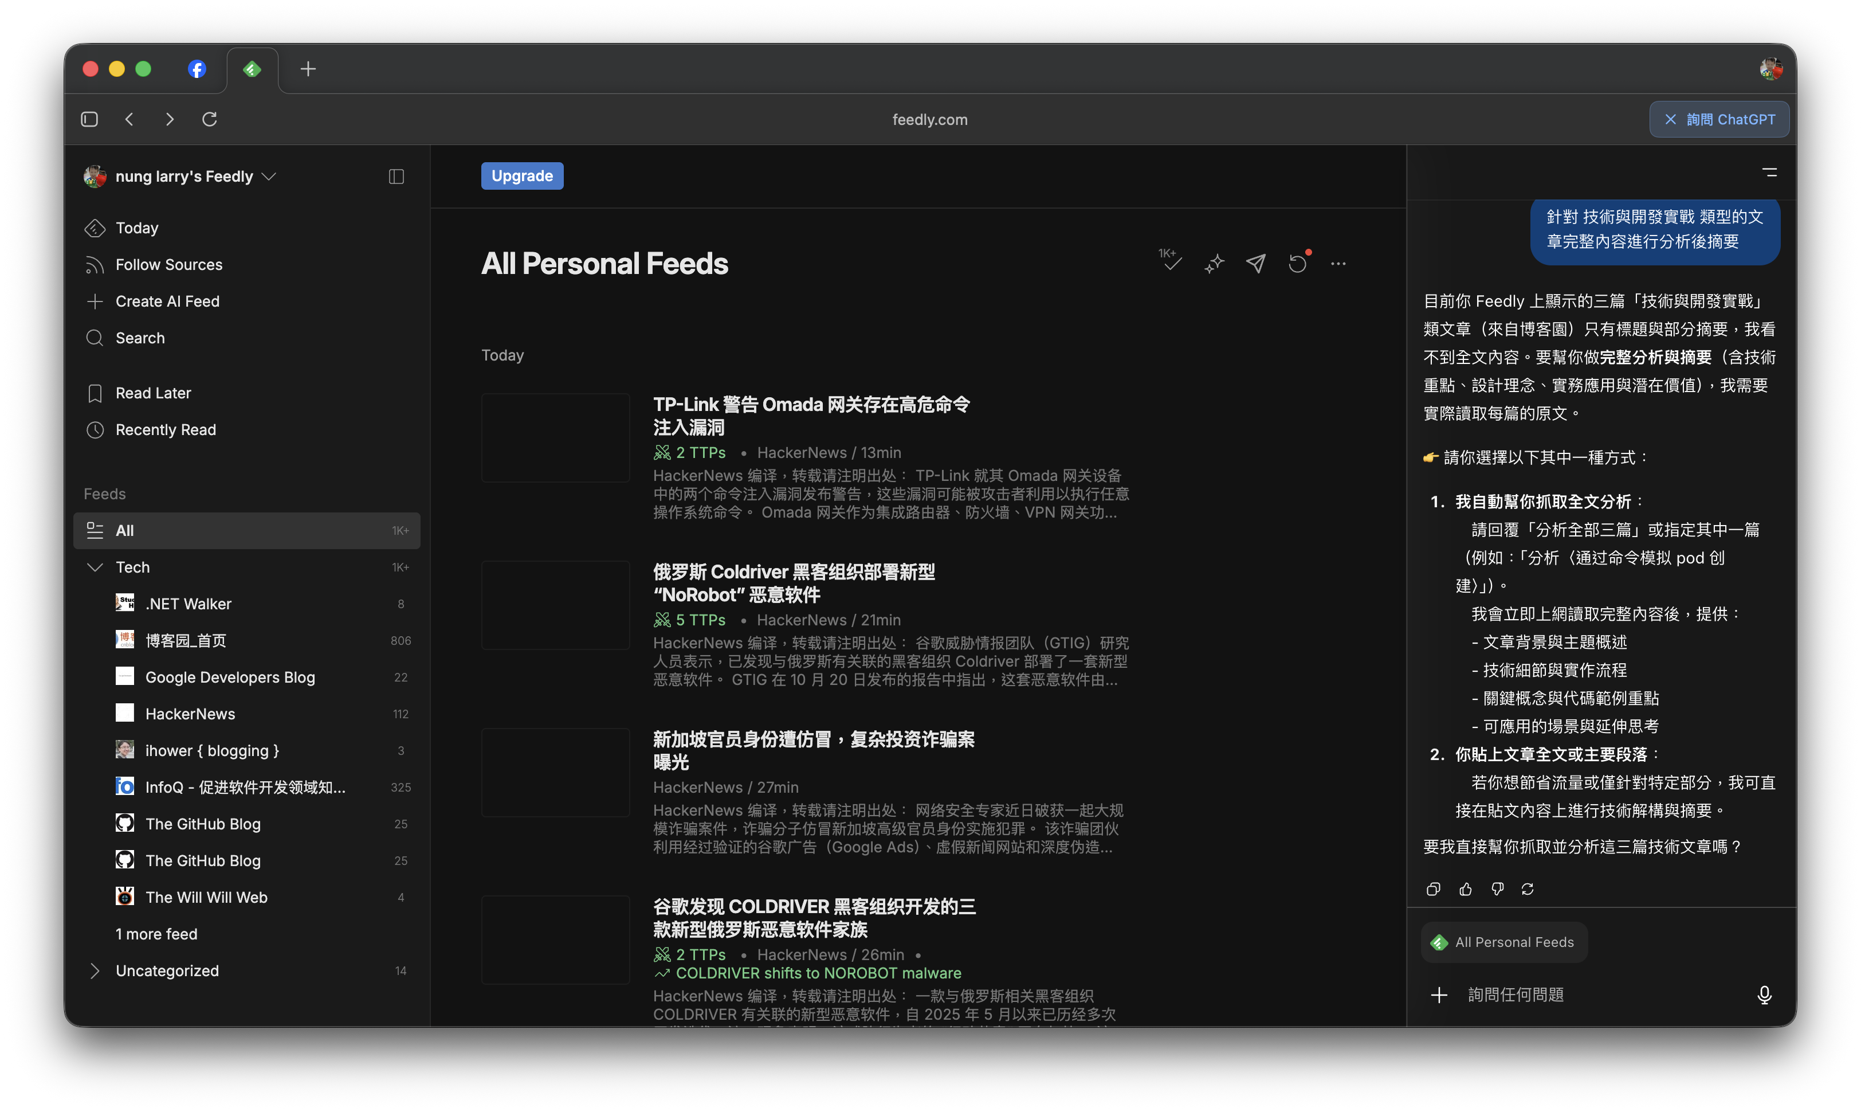
Task: Click the Upgrade button
Action: pos(522,176)
